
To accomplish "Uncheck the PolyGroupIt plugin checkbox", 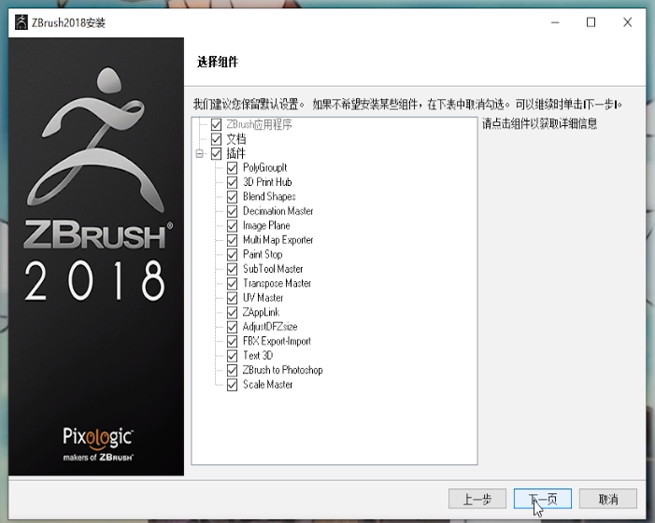I will click(233, 168).
